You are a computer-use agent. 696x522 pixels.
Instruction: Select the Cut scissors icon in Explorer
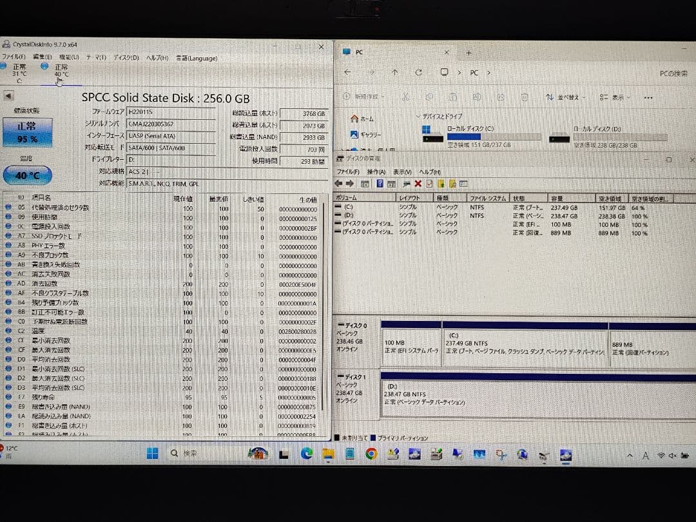coord(405,96)
